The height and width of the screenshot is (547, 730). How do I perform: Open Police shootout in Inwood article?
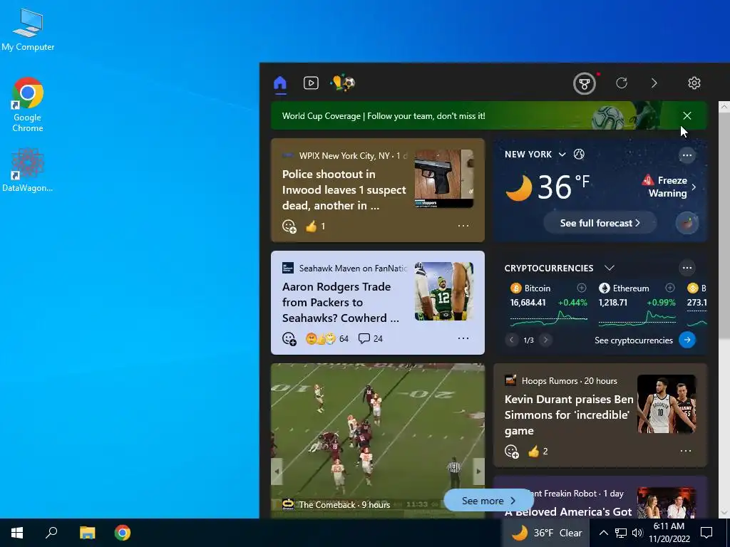point(344,189)
